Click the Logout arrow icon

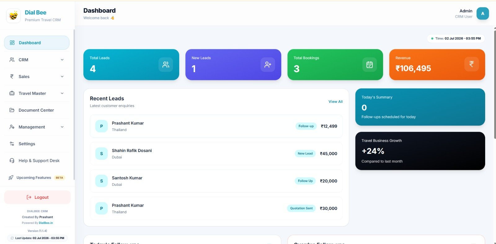coord(29,197)
